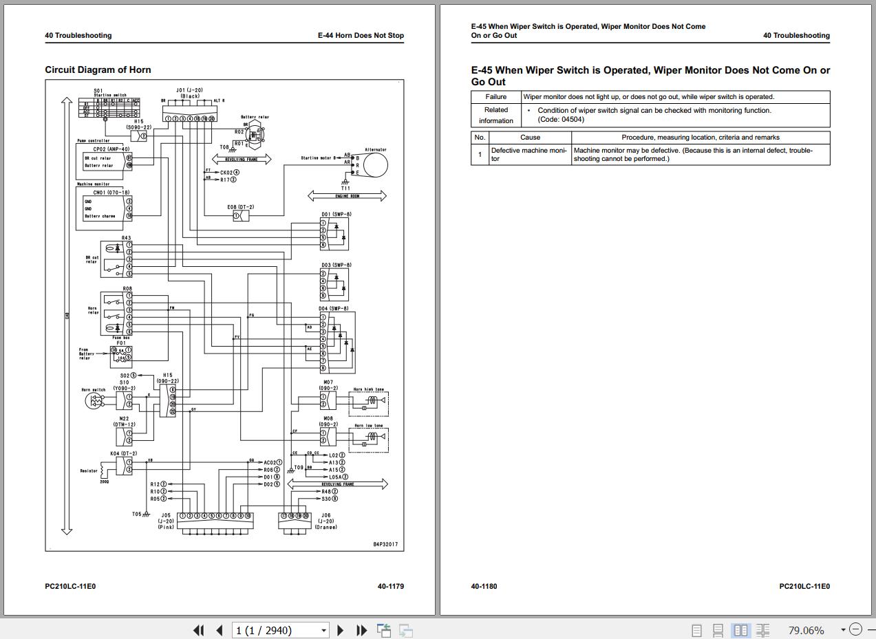Viewport: 876px width, 639px height.
Task: Click the next view navigation icon
Action: point(406,630)
